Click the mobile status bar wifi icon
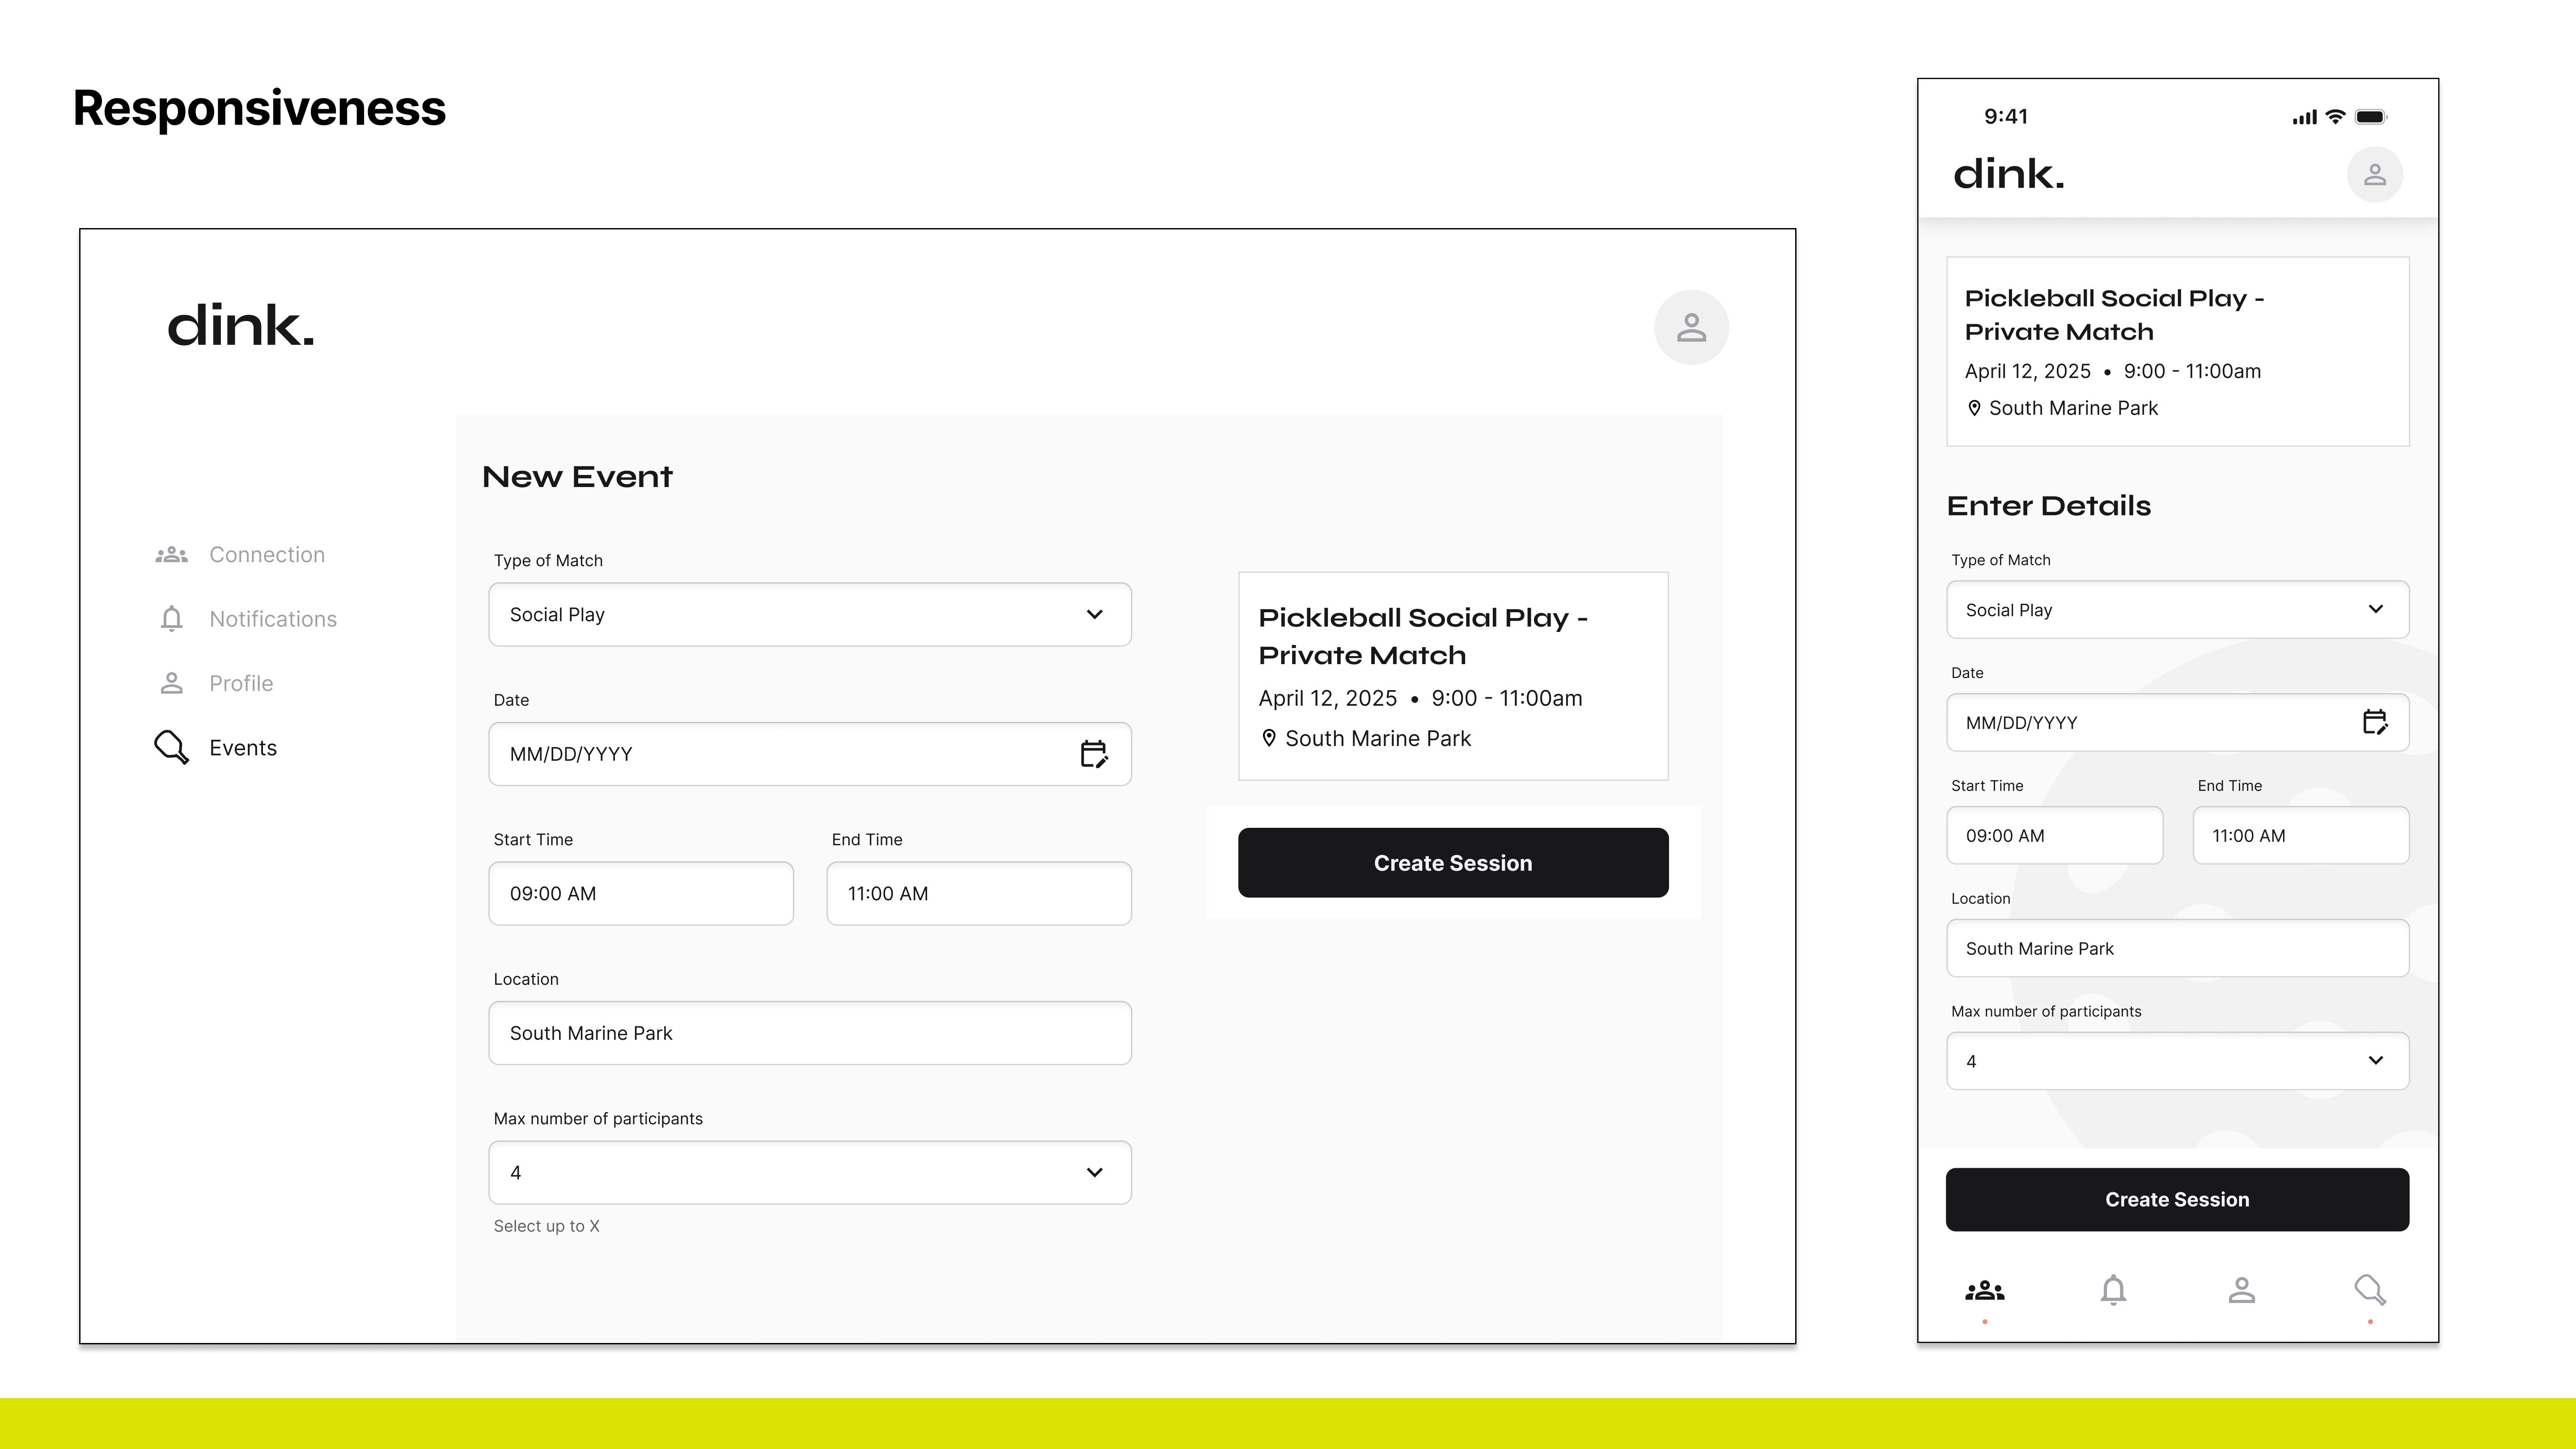The height and width of the screenshot is (1449, 2576). coord(2335,117)
